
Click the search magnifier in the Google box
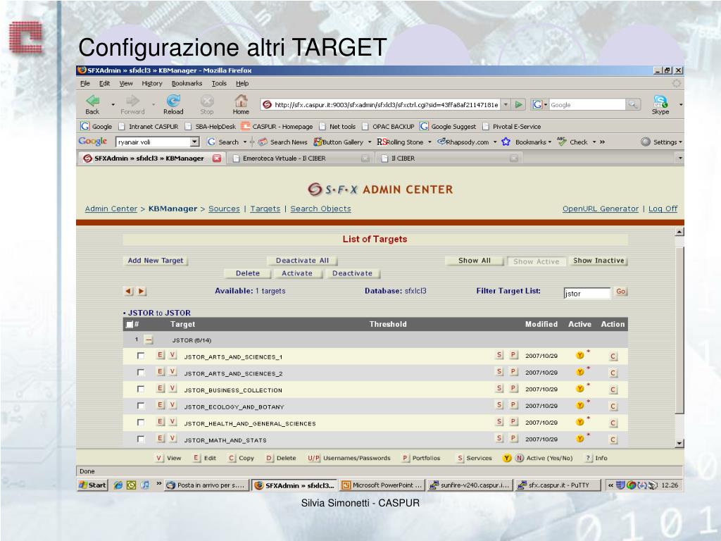633,104
